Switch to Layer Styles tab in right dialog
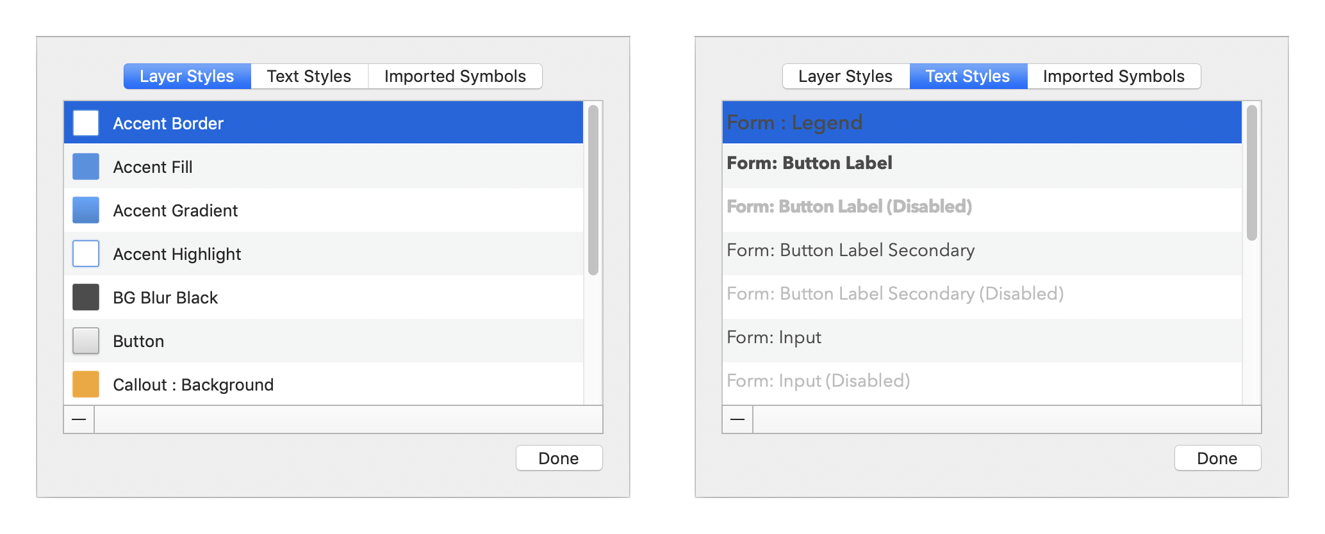The height and width of the screenshot is (534, 1325). click(x=846, y=76)
